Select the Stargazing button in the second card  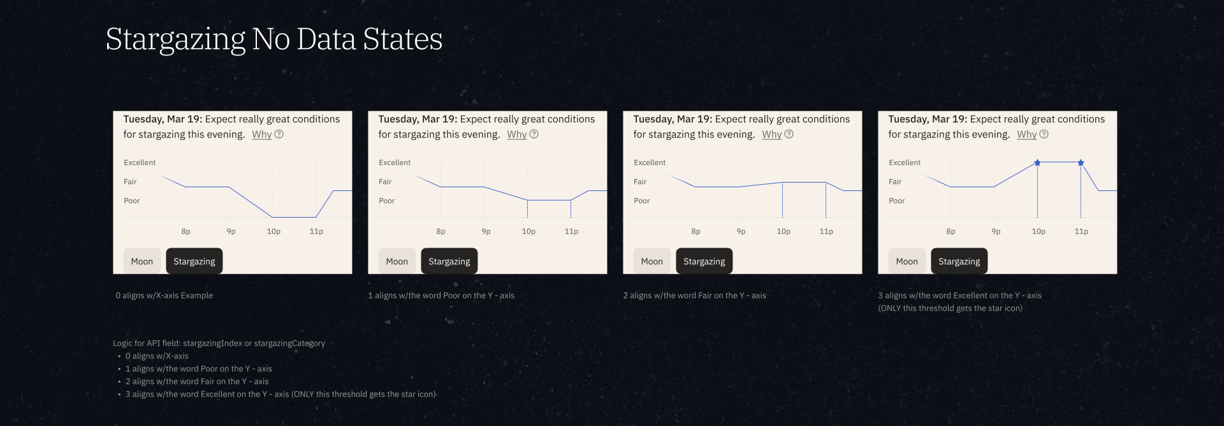pyautogui.click(x=449, y=261)
